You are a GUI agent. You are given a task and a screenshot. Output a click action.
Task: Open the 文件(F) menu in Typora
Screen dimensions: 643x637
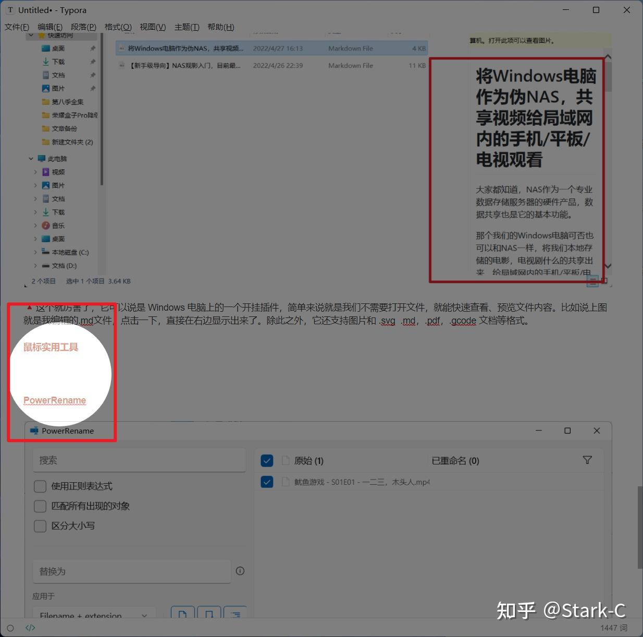[17, 27]
